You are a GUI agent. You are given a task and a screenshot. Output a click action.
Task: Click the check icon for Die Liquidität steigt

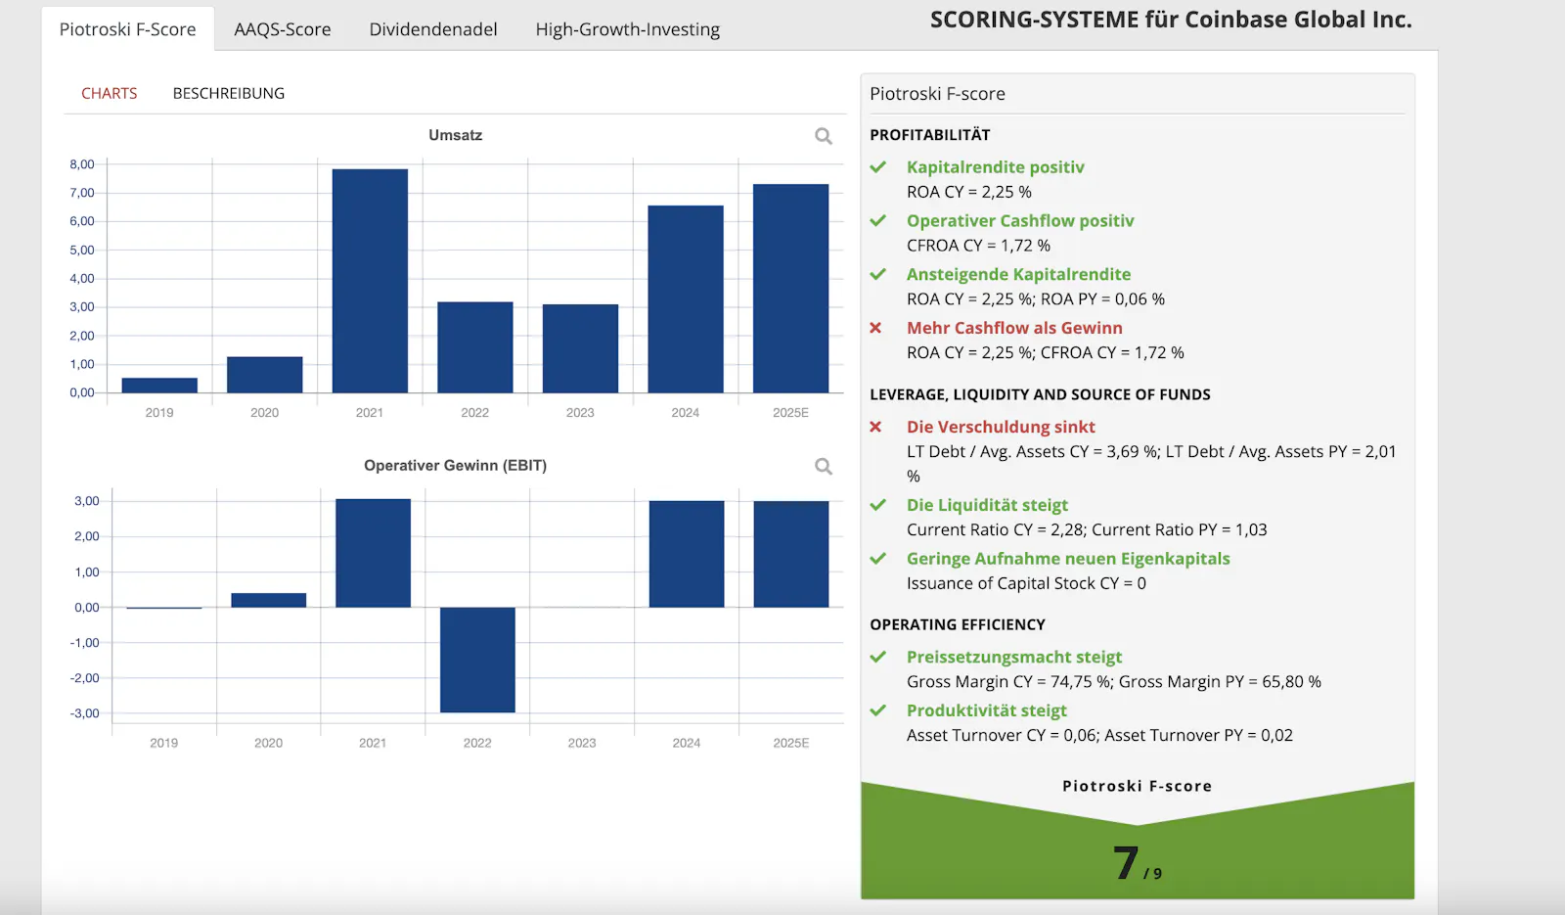[x=878, y=505]
